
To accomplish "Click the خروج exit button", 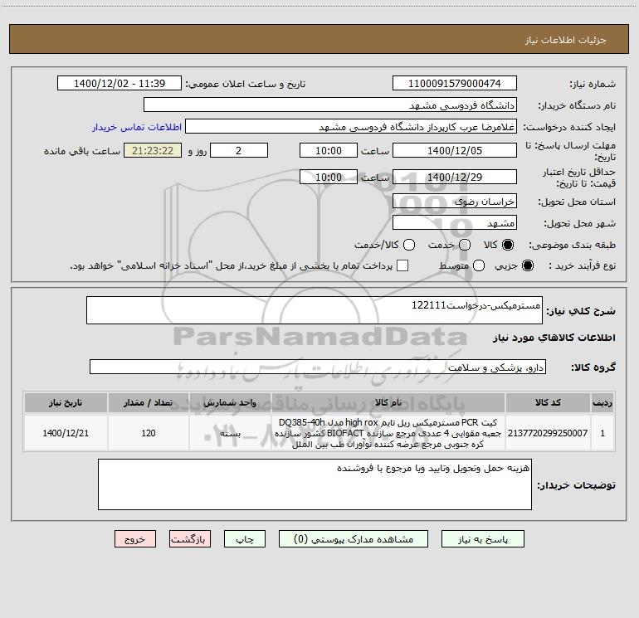I will (x=135, y=539).
